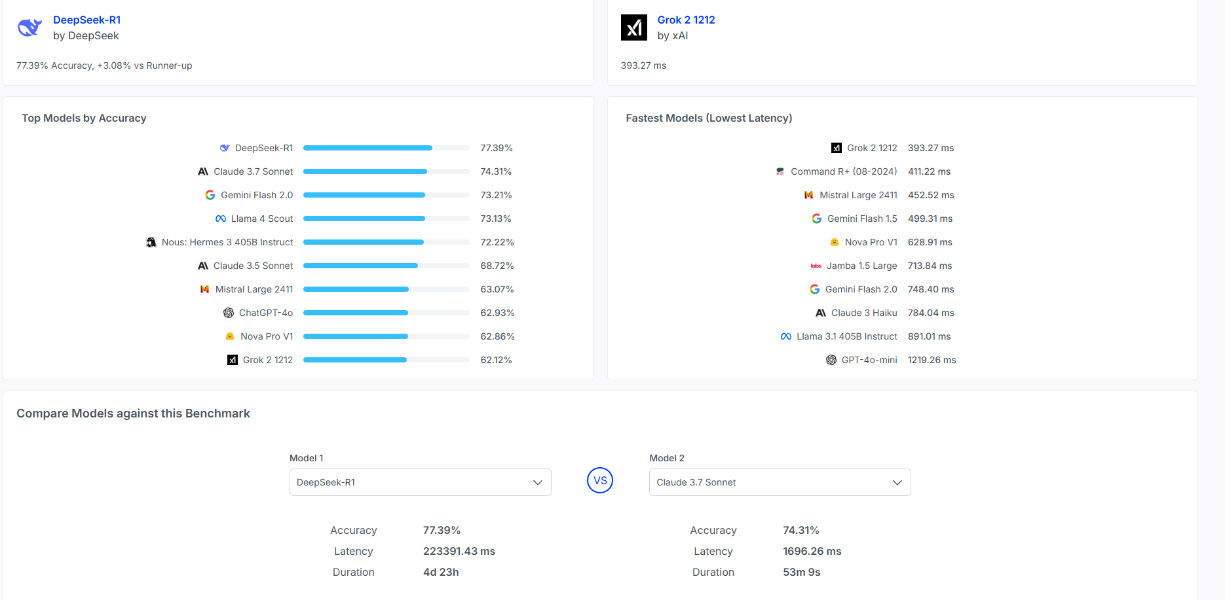
Task: Click the xAI logo beside Grok 2 1212 heading
Action: coord(633,27)
